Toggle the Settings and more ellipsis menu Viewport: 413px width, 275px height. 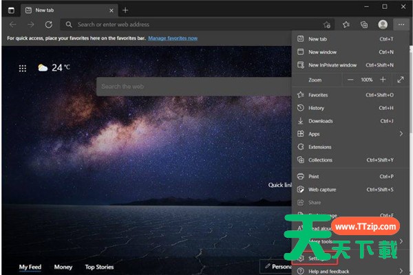point(401,25)
